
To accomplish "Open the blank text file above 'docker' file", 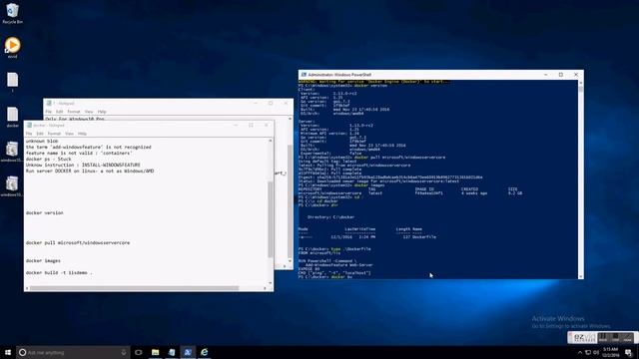I will point(12,82).
